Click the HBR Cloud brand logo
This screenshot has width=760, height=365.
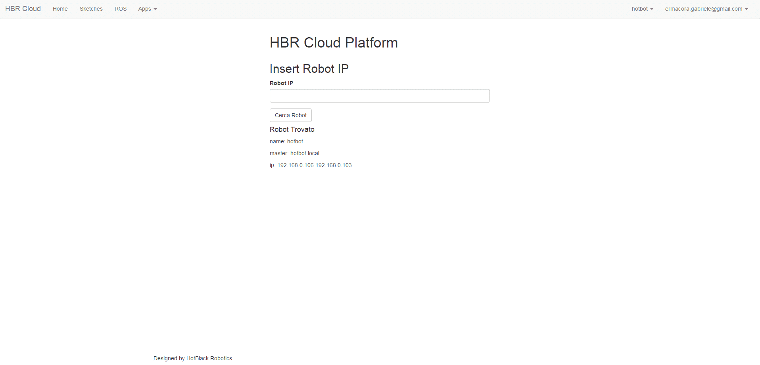coord(23,9)
